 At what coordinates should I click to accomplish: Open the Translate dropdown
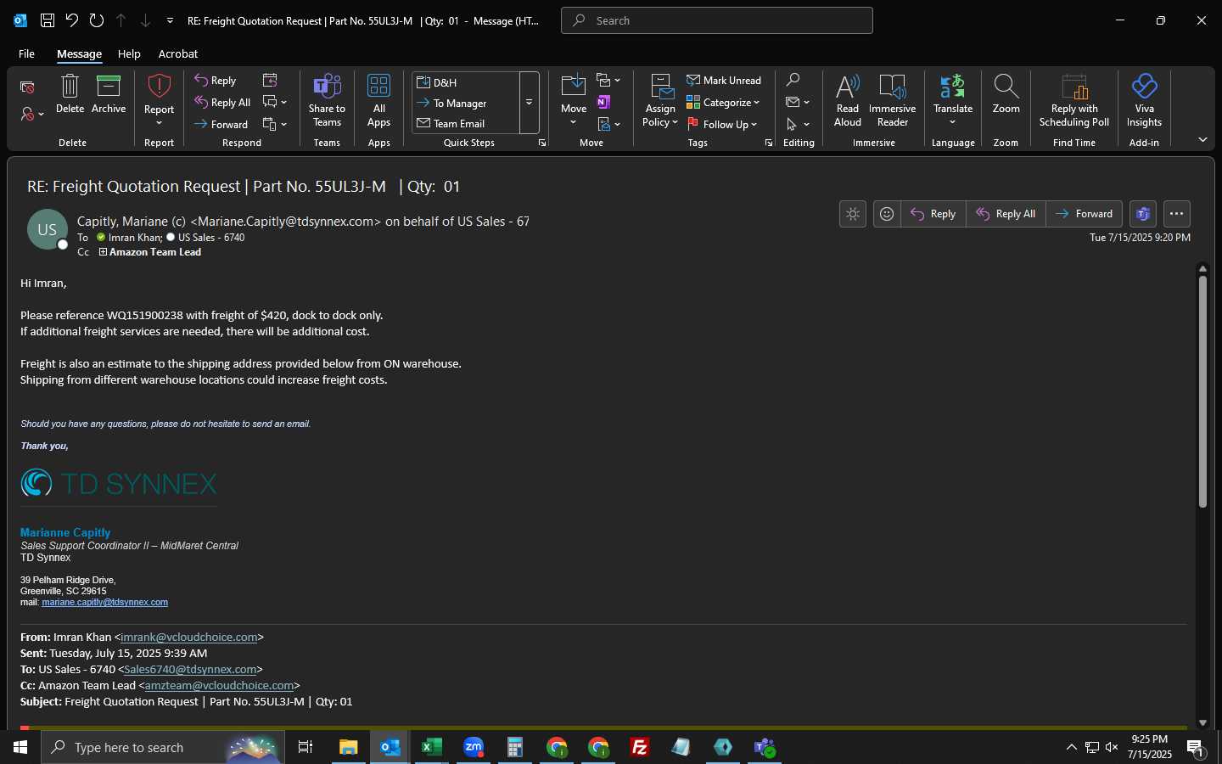[953, 101]
